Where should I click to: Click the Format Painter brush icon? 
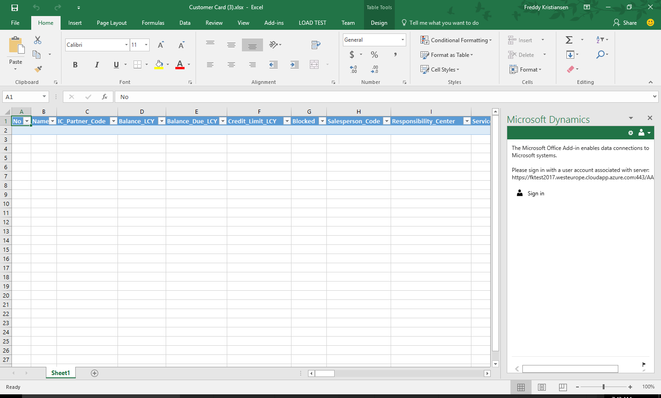point(38,69)
